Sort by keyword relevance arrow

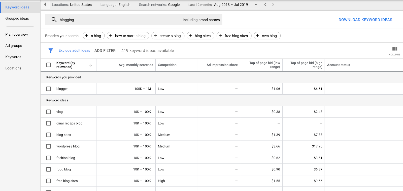point(91,65)
